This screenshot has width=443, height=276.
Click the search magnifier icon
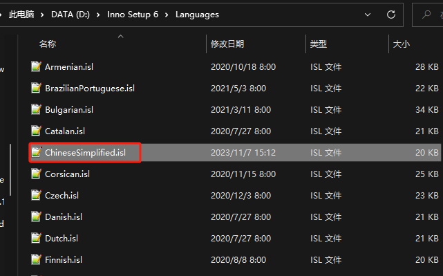coord(426,14)
